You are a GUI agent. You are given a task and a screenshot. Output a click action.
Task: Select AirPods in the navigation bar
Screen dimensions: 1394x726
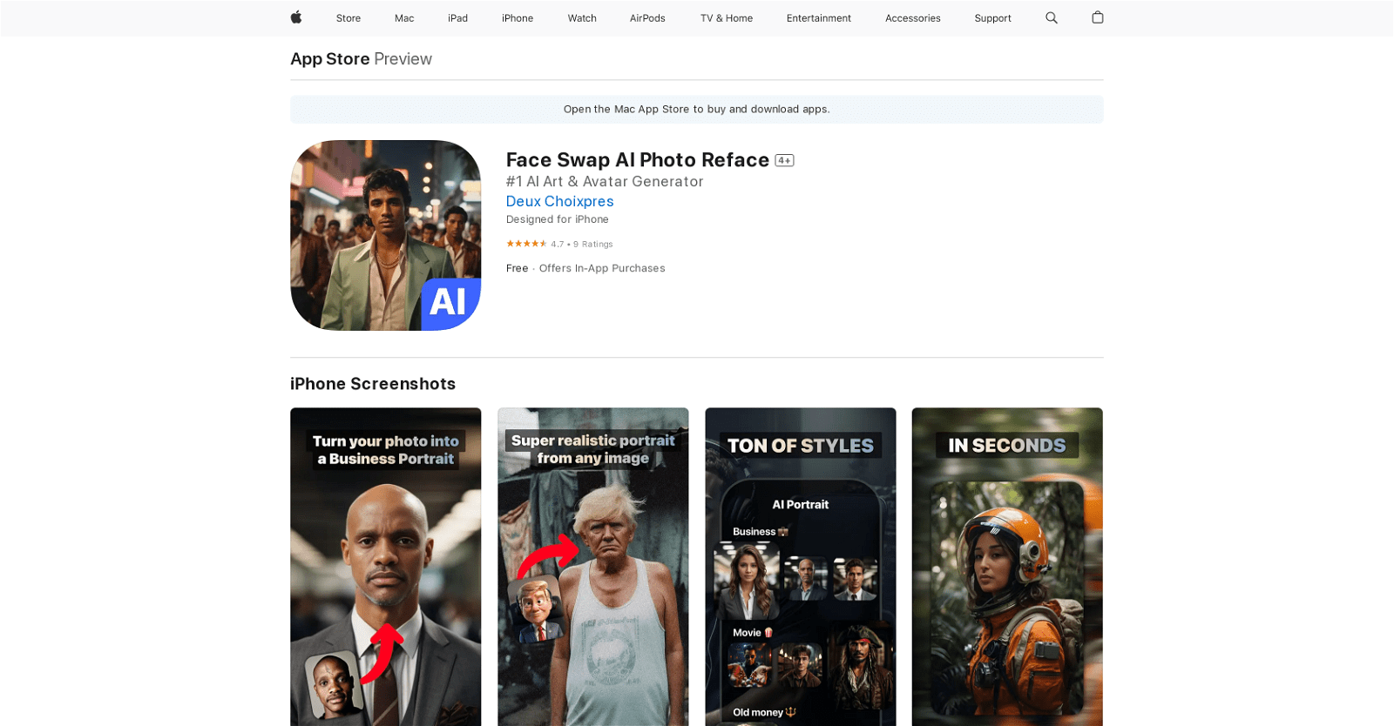pyautogui.click(x=647, y=18)
